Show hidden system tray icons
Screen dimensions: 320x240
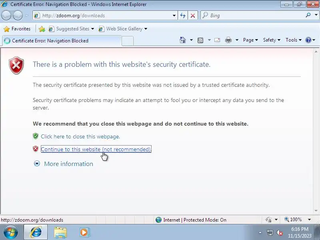point(260,232)
